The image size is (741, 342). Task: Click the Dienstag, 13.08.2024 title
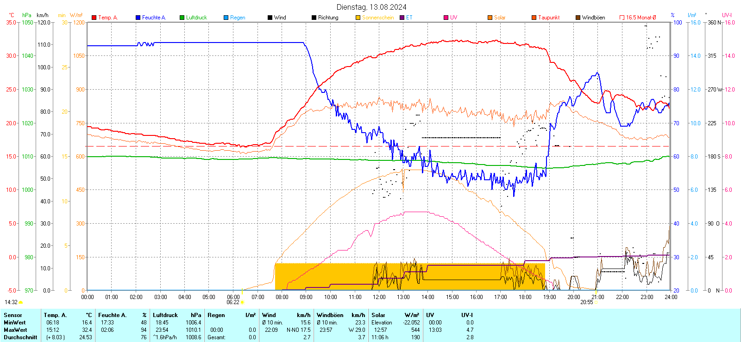[371, 7]
